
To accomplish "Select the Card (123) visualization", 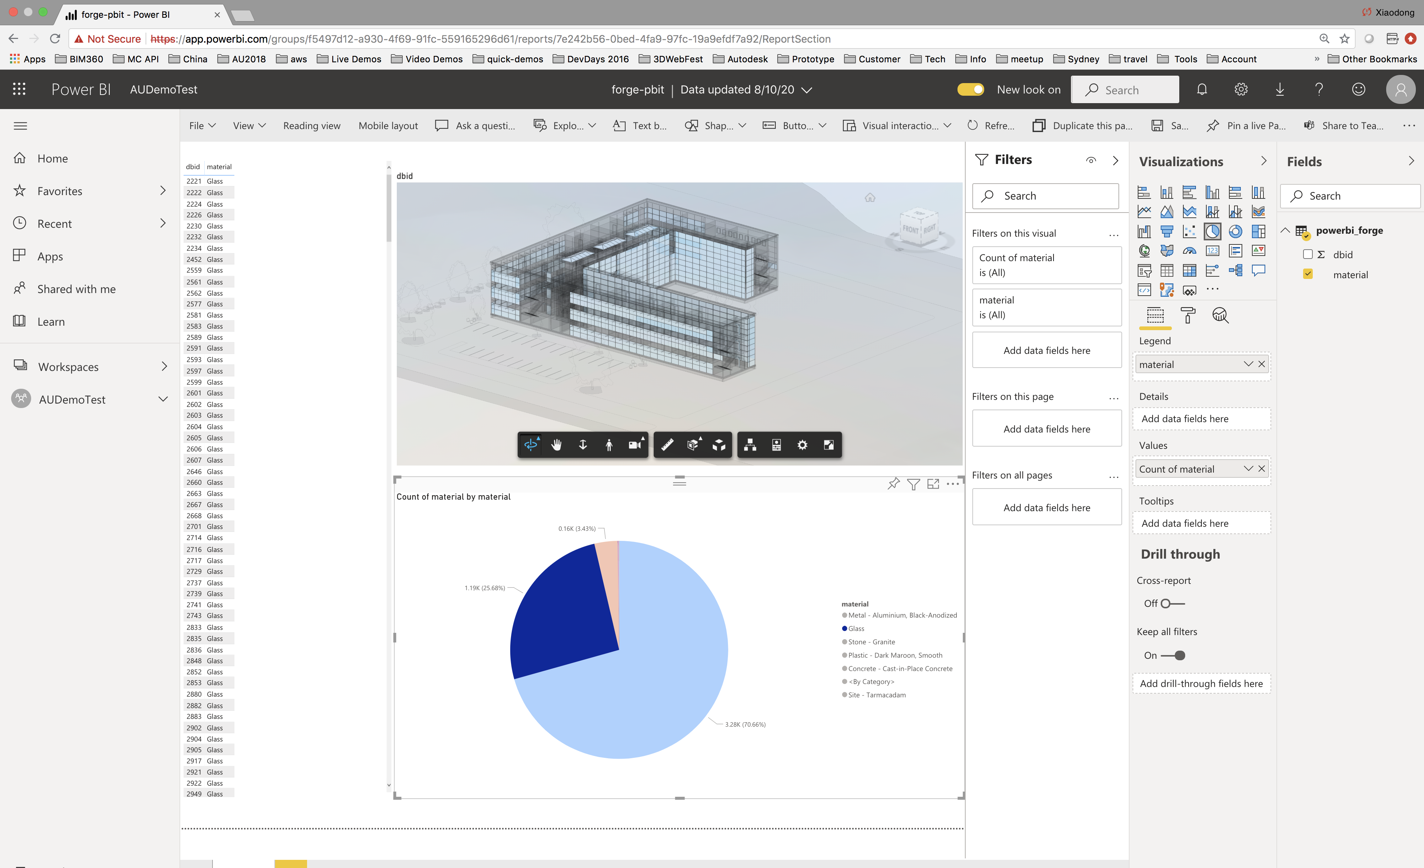I will tap(1213, 251).
